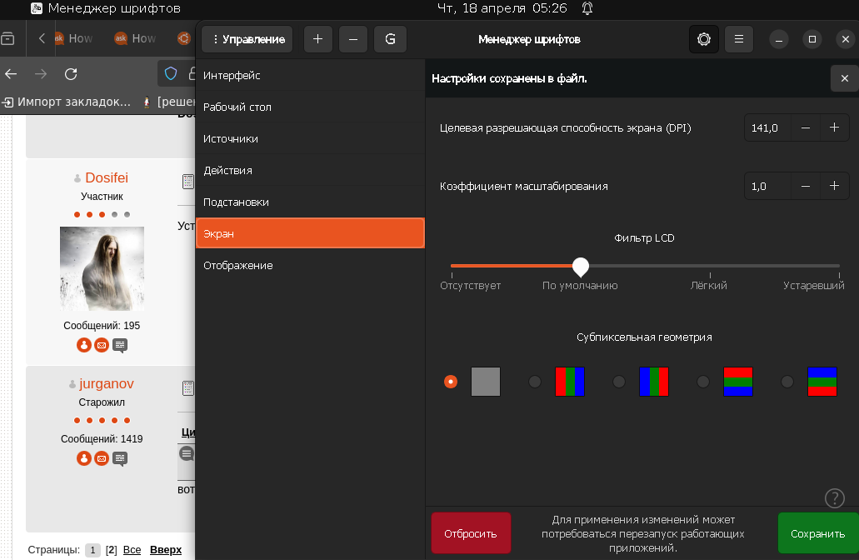
Task: Click Dosifei's orange profile icon
Action: [84, 345]
